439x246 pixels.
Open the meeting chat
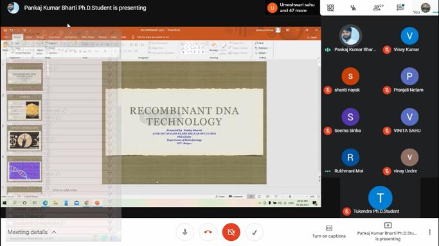pyautogui.click(x=400, y=8)
